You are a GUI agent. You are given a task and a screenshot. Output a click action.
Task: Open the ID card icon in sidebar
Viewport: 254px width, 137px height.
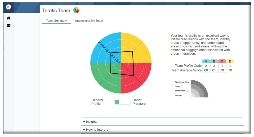coord(8,25)
